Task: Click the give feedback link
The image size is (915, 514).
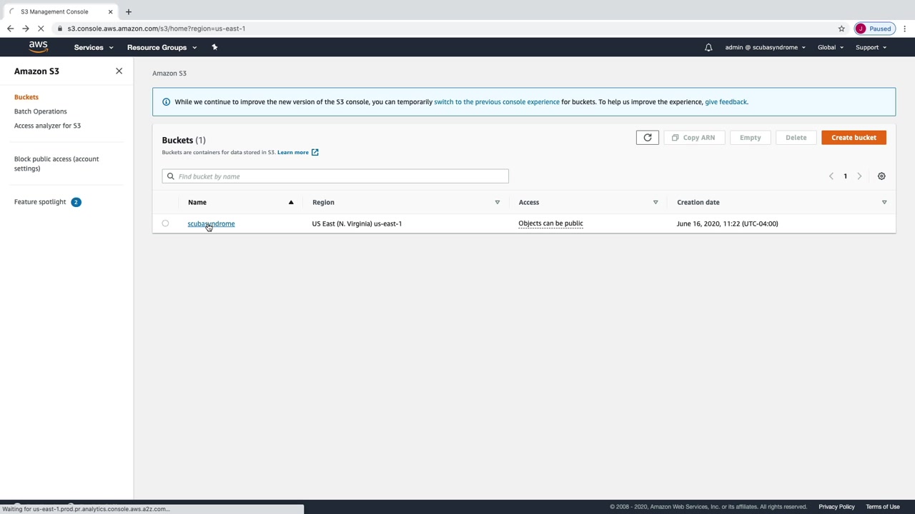Action: point(726,102)
